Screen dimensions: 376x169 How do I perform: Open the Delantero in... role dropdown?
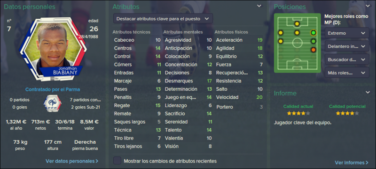coord(347,46)
